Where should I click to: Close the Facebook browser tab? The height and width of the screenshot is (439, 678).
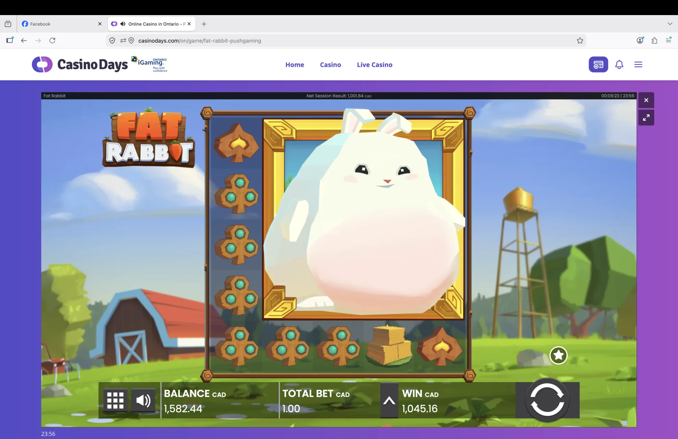[x=100, y=24]
